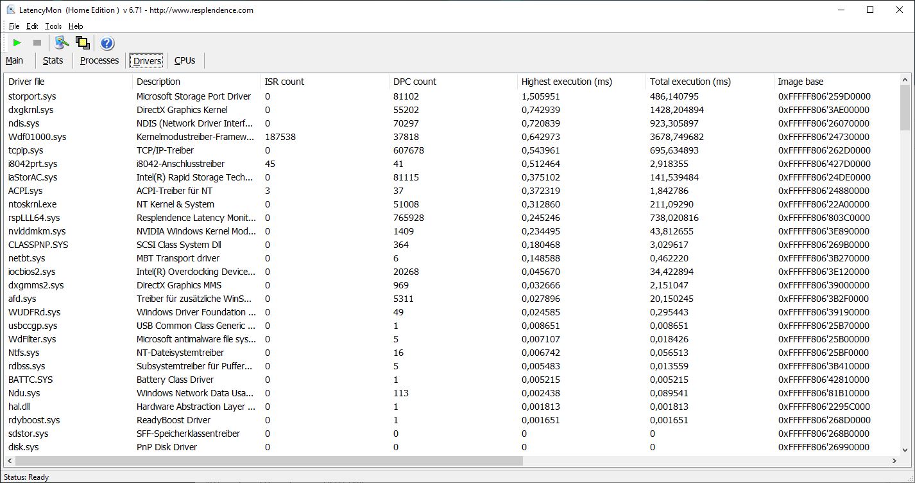915x483 pixels.
Task: Select the ACPI.sys driver row
Action: (x=452, y=191)
